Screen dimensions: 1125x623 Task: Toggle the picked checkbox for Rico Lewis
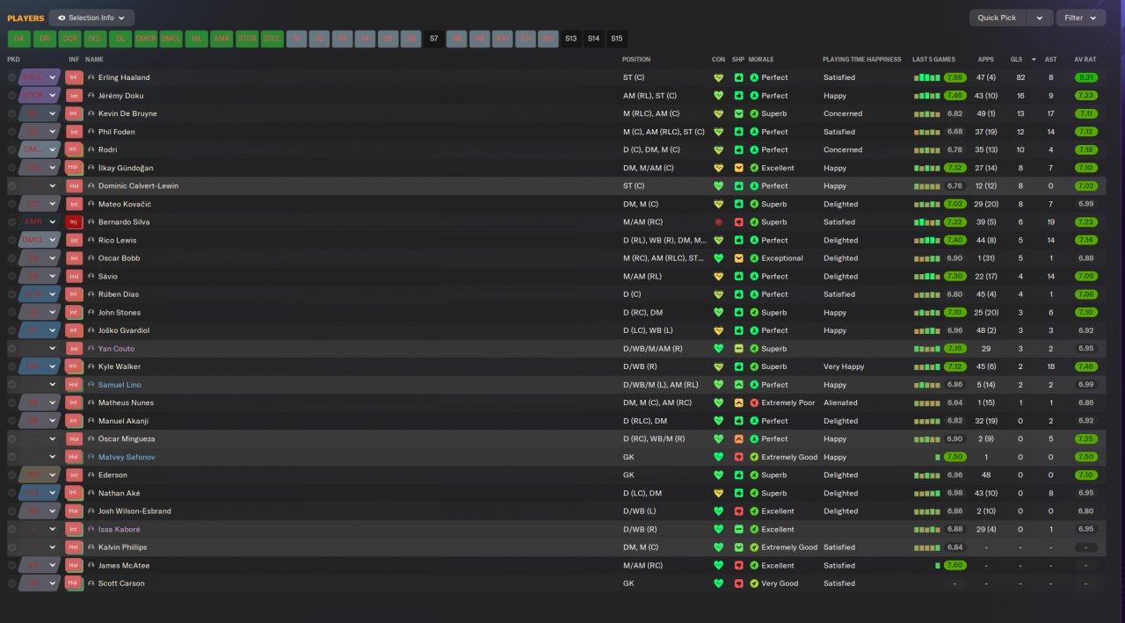click(12, 240)
